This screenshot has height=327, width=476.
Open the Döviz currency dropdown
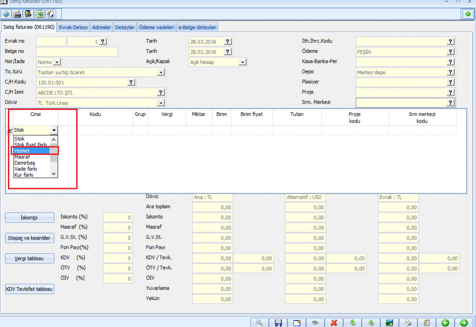(x=161, y=103)
